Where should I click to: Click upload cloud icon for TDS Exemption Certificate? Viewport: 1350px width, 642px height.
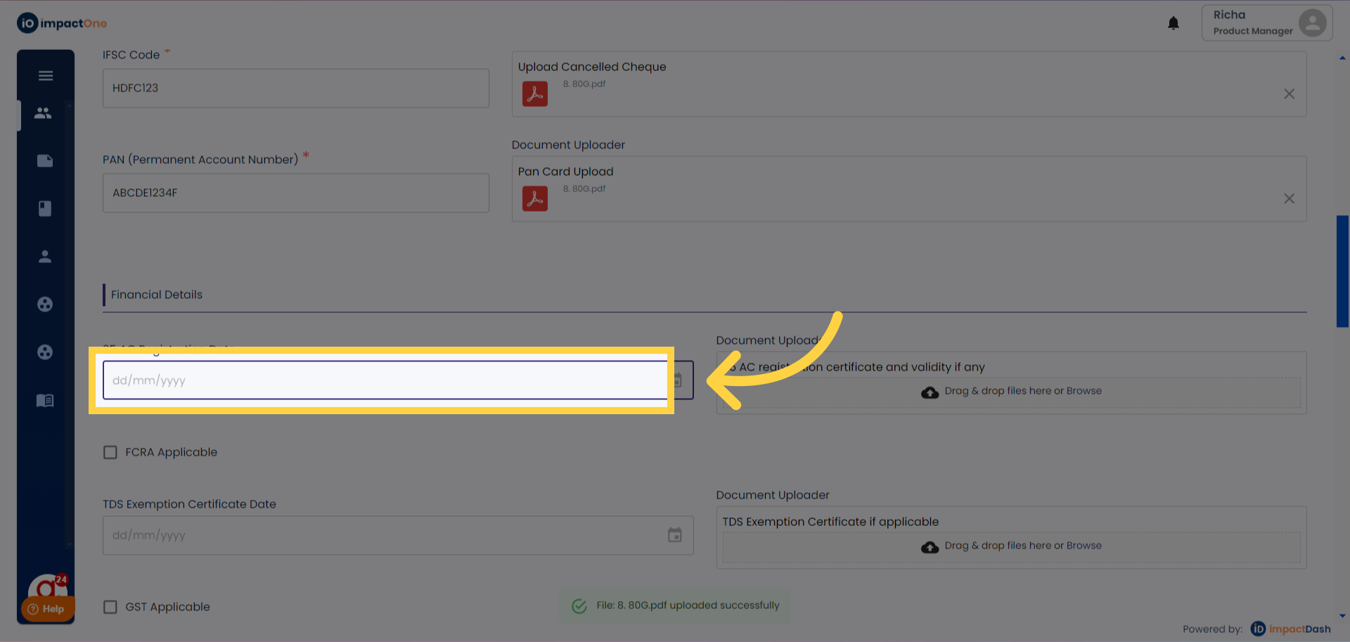pos(930,547)
